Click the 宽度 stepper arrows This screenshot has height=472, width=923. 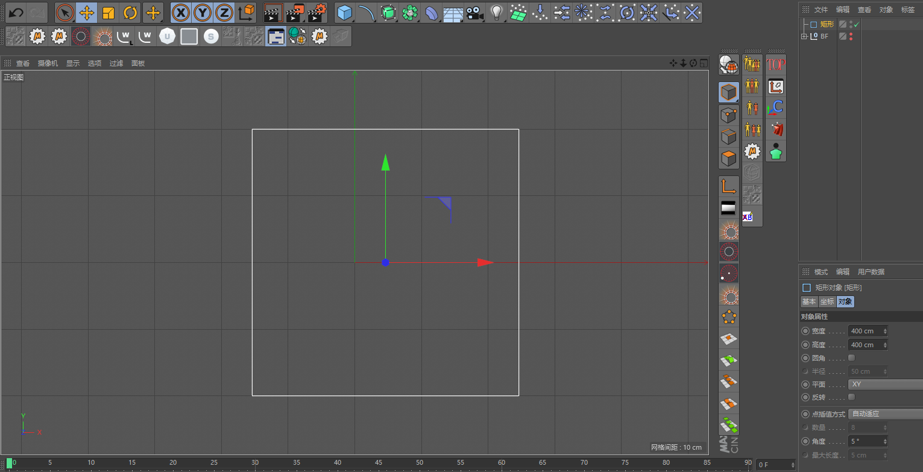[885, 331]
